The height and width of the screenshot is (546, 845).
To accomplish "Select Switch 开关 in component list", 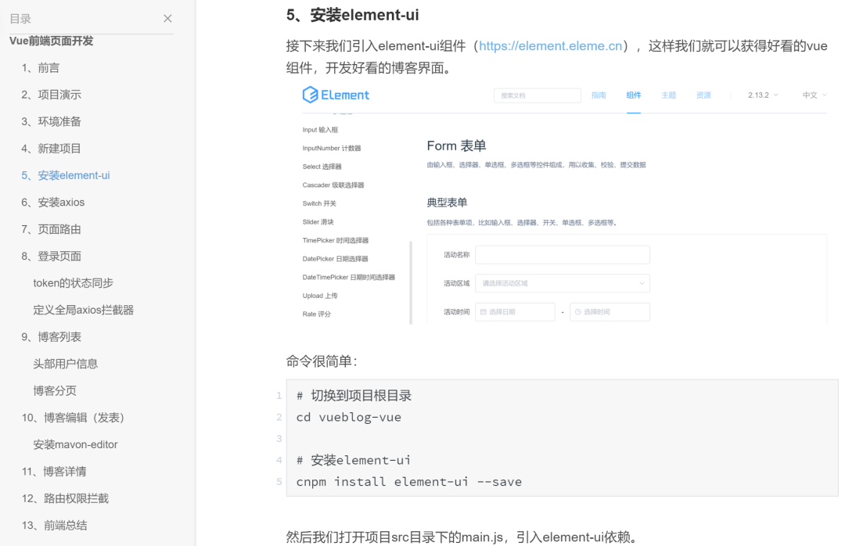I will tap(319, 203).
